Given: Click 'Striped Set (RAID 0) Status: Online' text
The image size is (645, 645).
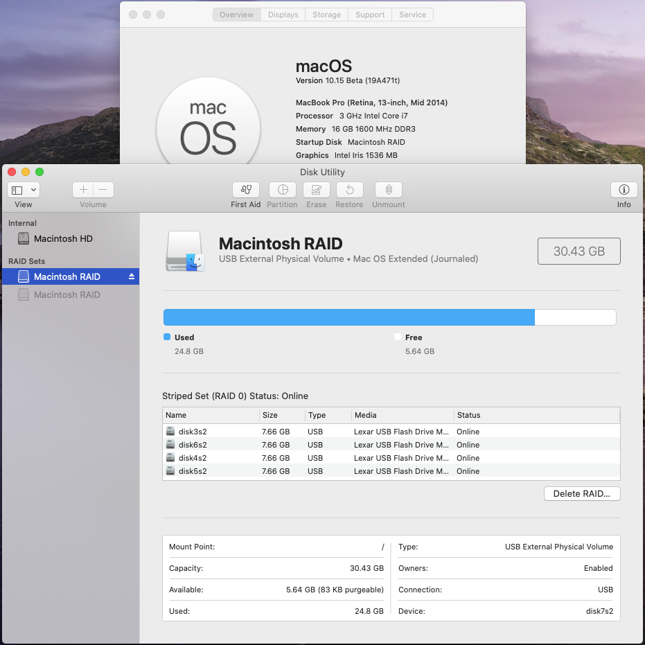Looking at the screenshot, I should (235, 396).
